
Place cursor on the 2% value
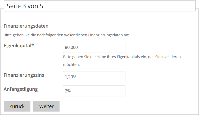pos(68,91)
